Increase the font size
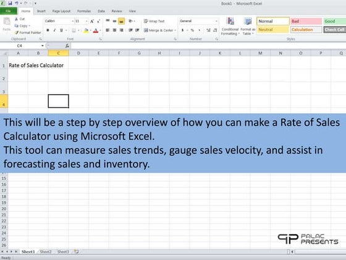This screenshot has height=260, width=346. 92,21
